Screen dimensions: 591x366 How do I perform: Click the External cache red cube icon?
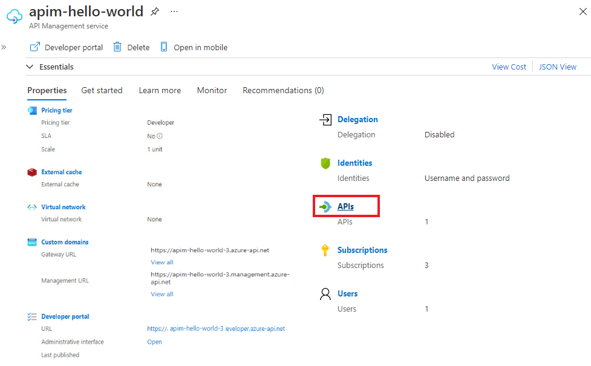click(x=32, y=172)
